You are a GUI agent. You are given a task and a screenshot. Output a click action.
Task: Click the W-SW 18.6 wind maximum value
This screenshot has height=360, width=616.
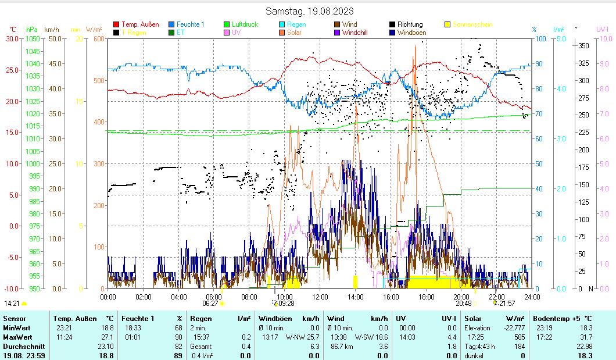point(371,337)
